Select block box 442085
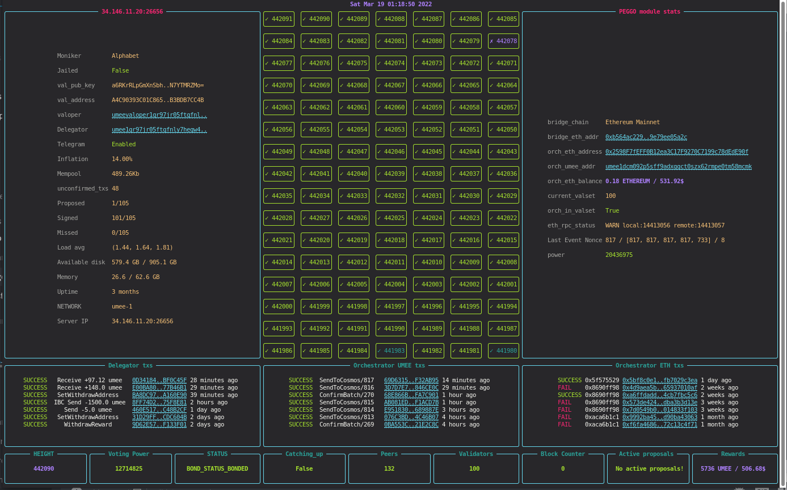 503,19
